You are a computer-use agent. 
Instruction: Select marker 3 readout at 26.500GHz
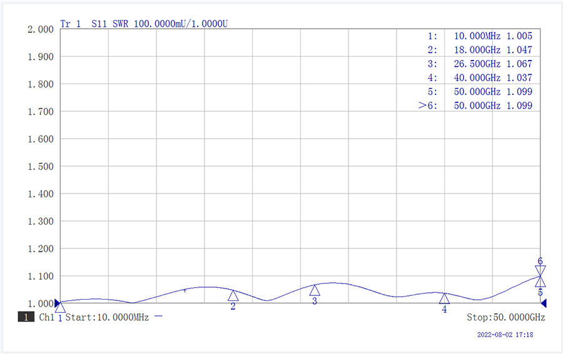480,64
